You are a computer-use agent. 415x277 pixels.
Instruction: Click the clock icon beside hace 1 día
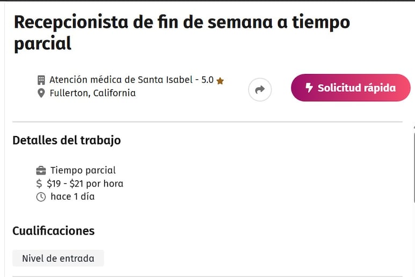click(x=41, y=197)
